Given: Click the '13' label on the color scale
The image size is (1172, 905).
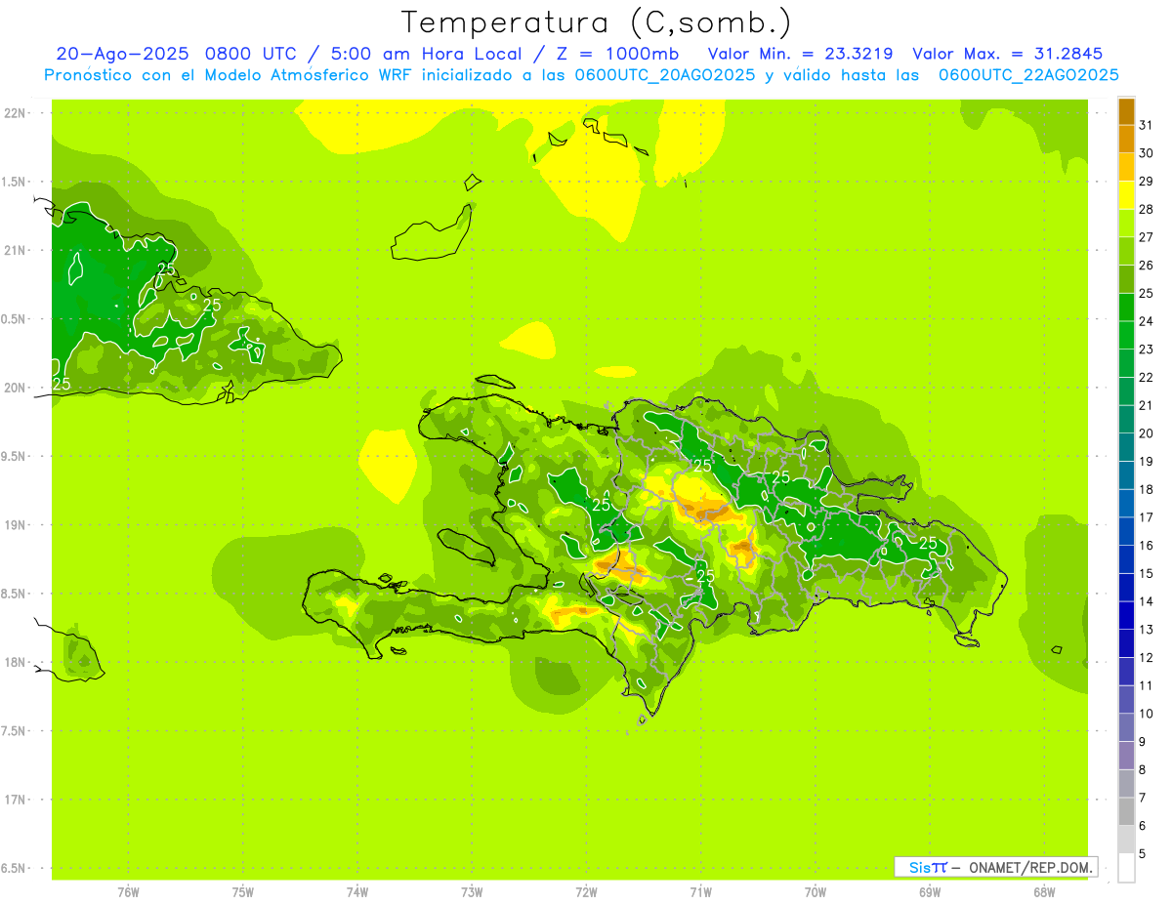Looking at the screenshot, I should tap(1147, 630).
